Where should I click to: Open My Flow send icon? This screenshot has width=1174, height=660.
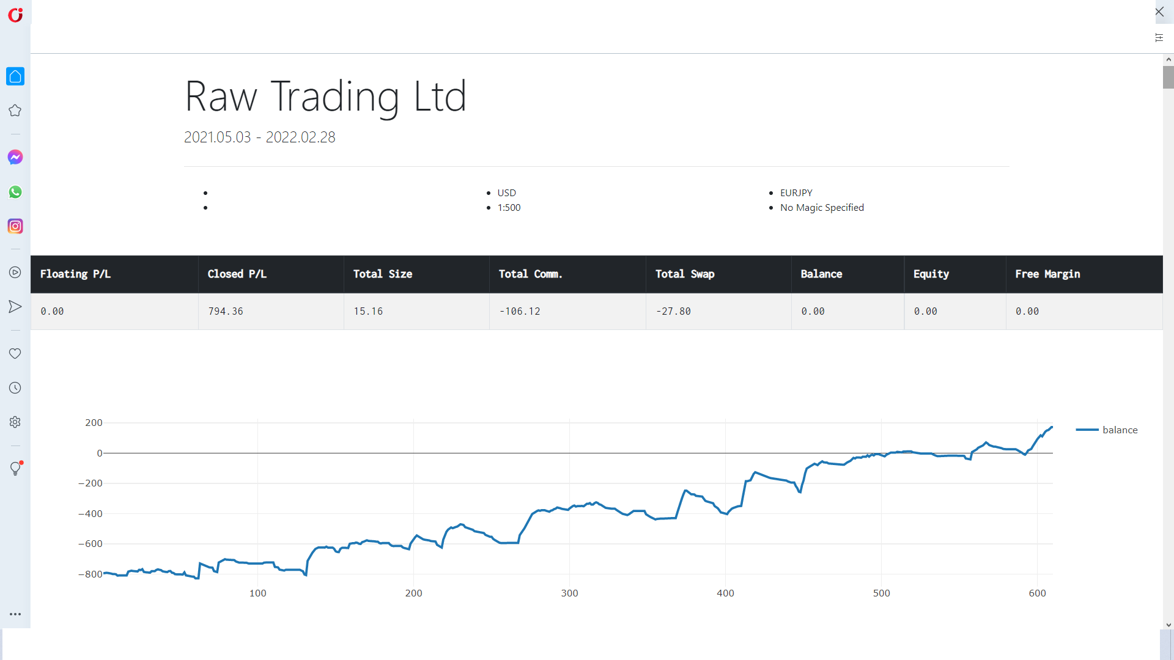[x=15, y=307]
